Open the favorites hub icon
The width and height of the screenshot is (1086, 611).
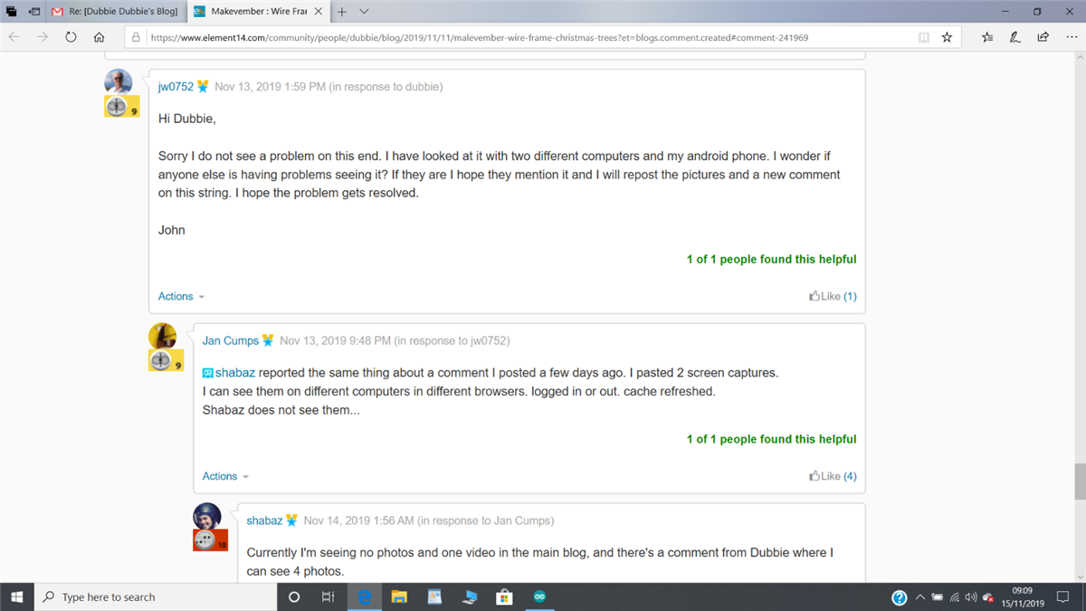pos(987,37)
